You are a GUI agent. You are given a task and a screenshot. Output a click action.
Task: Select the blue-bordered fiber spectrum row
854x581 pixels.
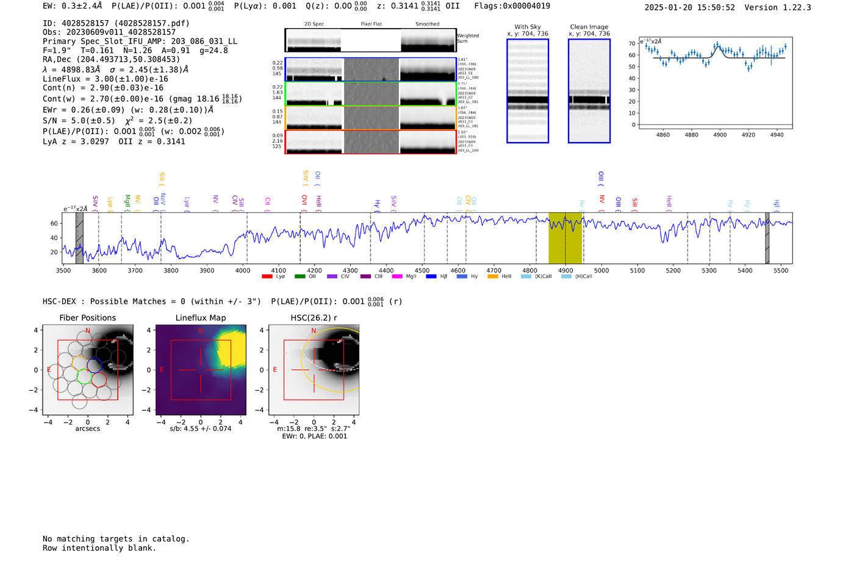pyautogui.click(x=370, y=70)
